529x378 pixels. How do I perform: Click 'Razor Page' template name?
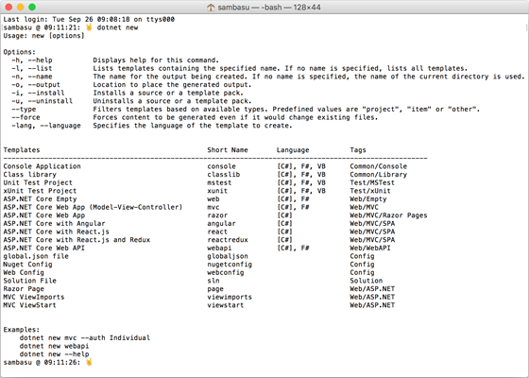(24, 289)
